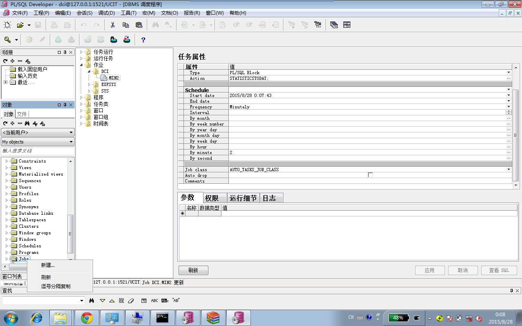Viewport: 522px width, 326px height.
Task: Click the ellipsis button on Action row
Action: click(509, 78)
